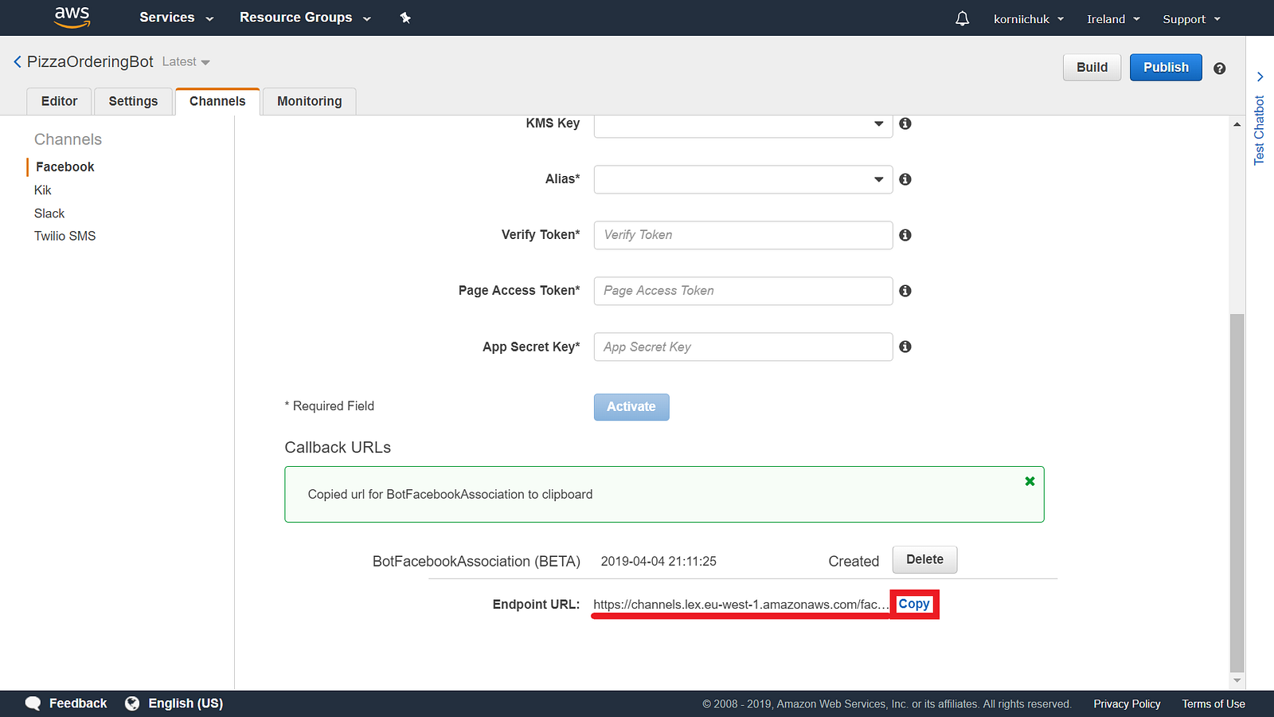
Task: Click the Build button
Action: click(x=1092, y=68)
